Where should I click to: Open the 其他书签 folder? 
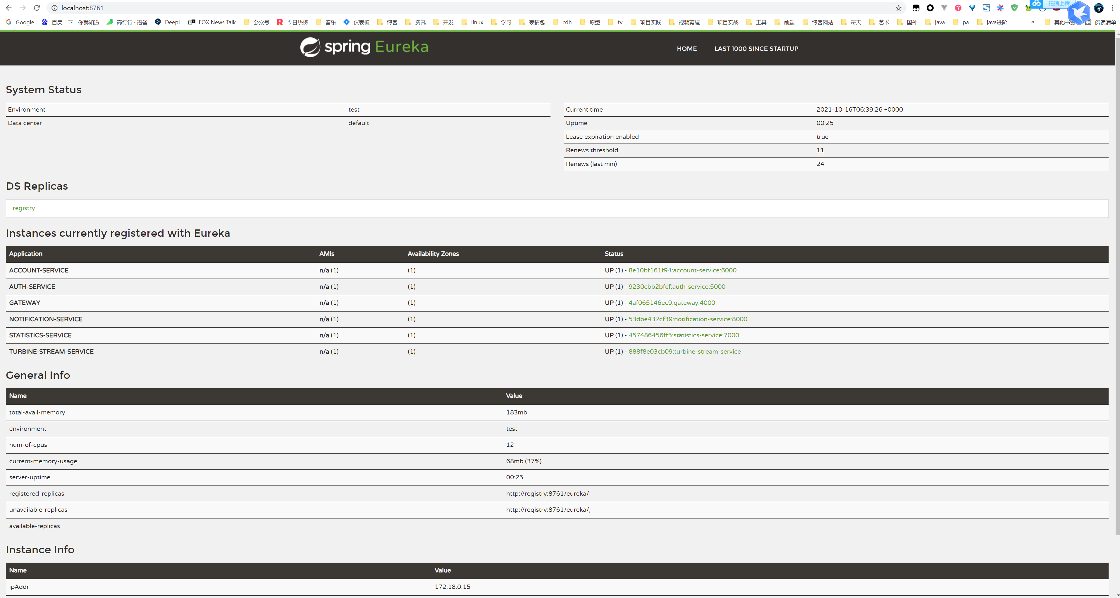pyautogui.click(x=1059, y=22)
